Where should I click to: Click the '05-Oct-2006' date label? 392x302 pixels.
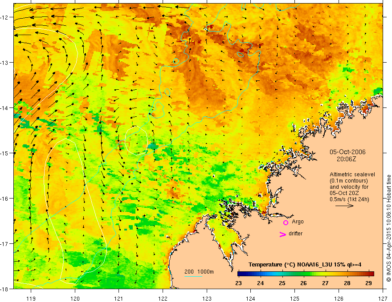tap(347, 152)
